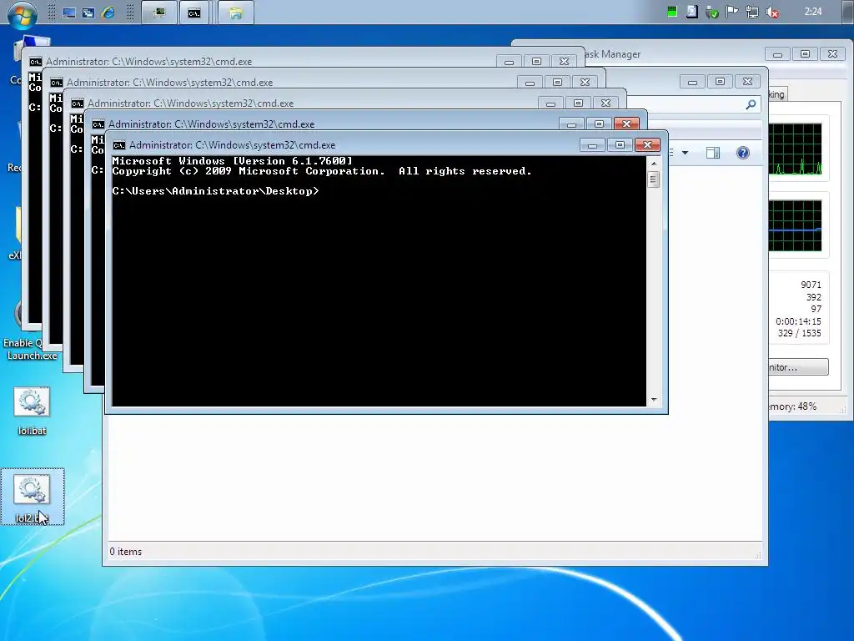
Task: Click green CPU meter tray icon
Action: pos(672,12)
